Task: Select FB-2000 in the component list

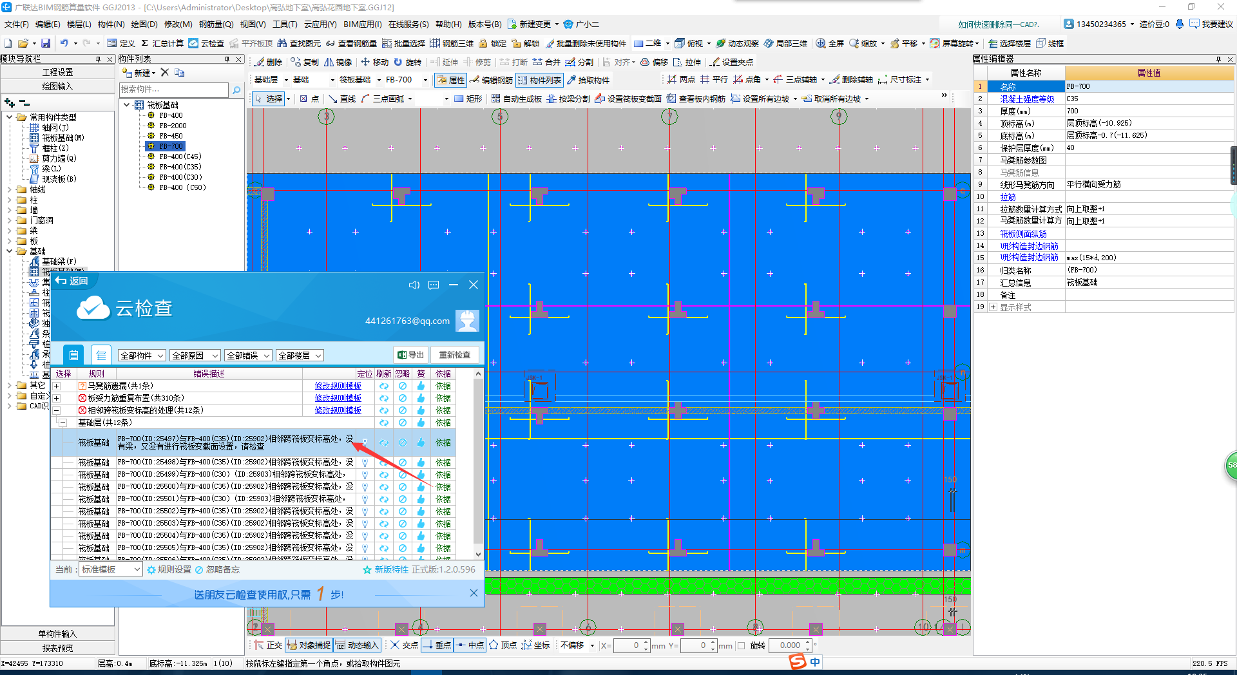Action: tap(173, 126)
